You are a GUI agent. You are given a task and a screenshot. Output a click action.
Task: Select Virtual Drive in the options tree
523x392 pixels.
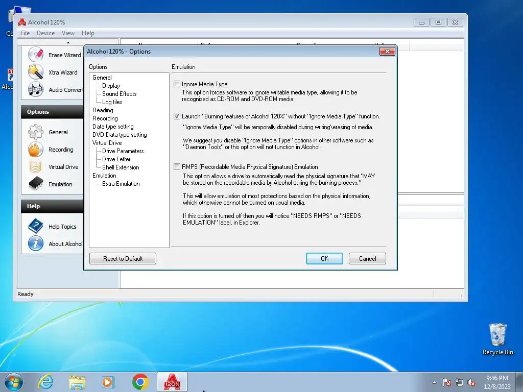pyautogui.click(x=107, y=143)
